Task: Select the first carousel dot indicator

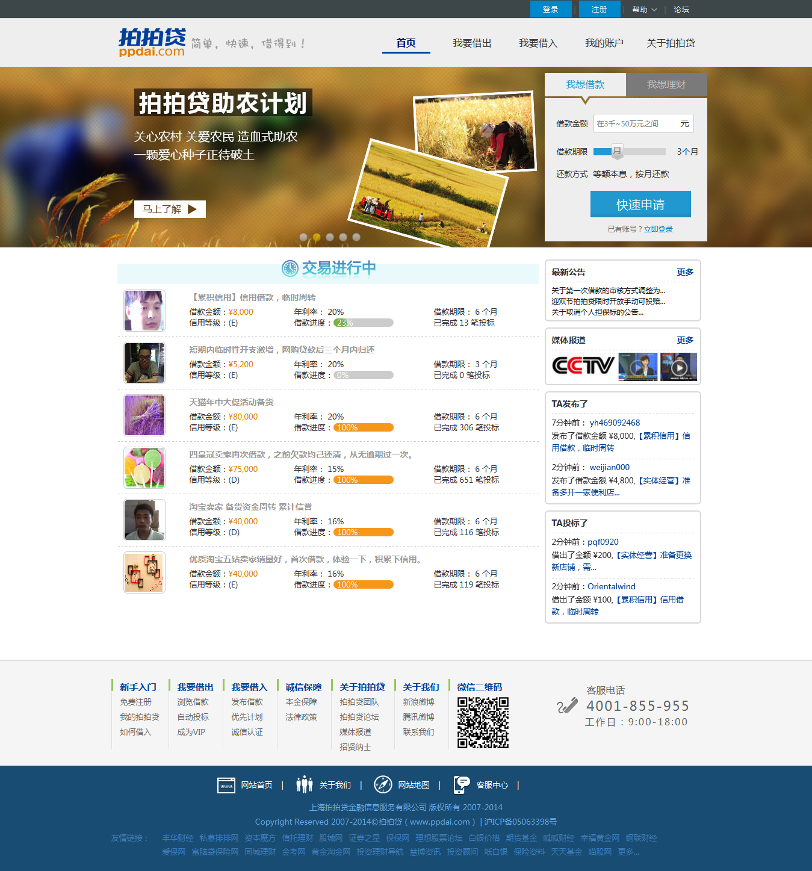Action: 303,237
